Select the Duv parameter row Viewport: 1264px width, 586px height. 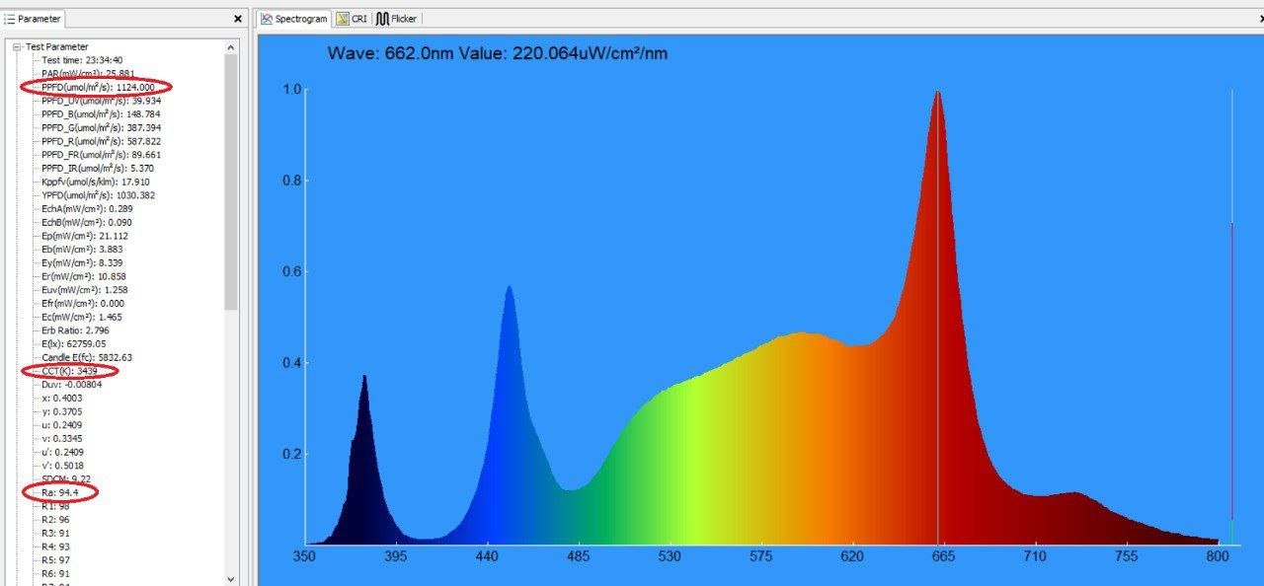[x=71, y=385]
